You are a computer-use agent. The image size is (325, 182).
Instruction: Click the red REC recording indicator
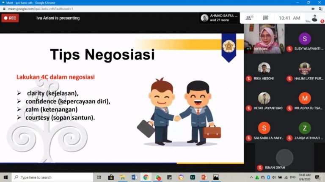coord(10,18)
